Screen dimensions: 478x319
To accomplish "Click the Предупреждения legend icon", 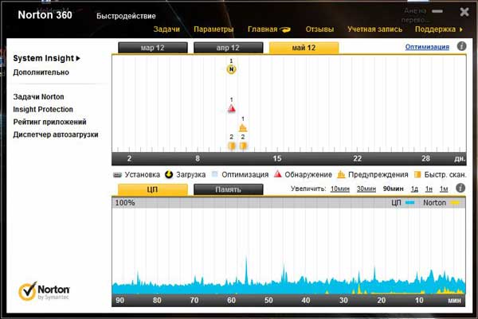I will tap(341, 174).
